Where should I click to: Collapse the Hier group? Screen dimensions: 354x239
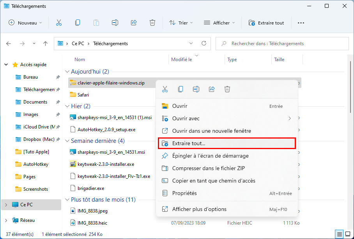click(67, 106)
